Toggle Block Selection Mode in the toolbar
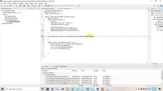The height and width of the screenshot is (91, 163). [x=53, y=6]
